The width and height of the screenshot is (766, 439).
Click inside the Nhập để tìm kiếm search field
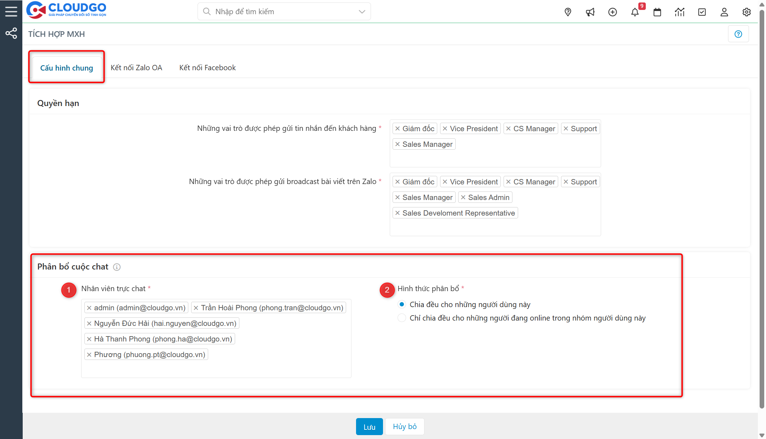click(280, 11)
